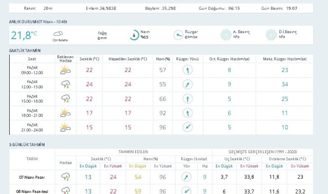Click the Rüzgar 6 km/sa reading
Image resolution: width=328 pixels, height=194 pixels.
[x=191, y=34]
